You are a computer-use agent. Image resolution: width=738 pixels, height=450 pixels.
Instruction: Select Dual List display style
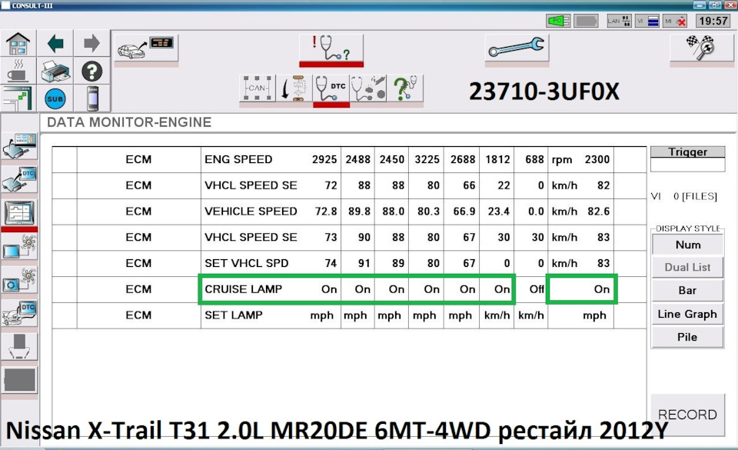pos(687,268)
